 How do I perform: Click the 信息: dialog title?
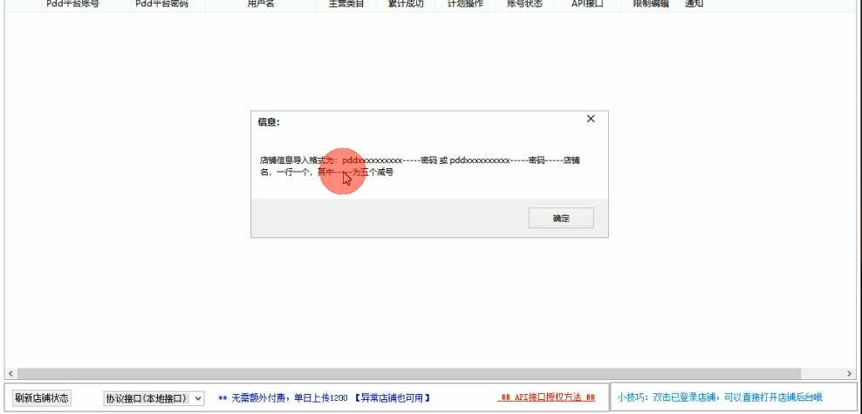269,122
